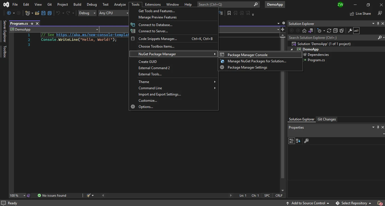This screenshot has width=385, height=206.
Task: Click the Categorized view icon in Properties
Action: coord(291,141)
